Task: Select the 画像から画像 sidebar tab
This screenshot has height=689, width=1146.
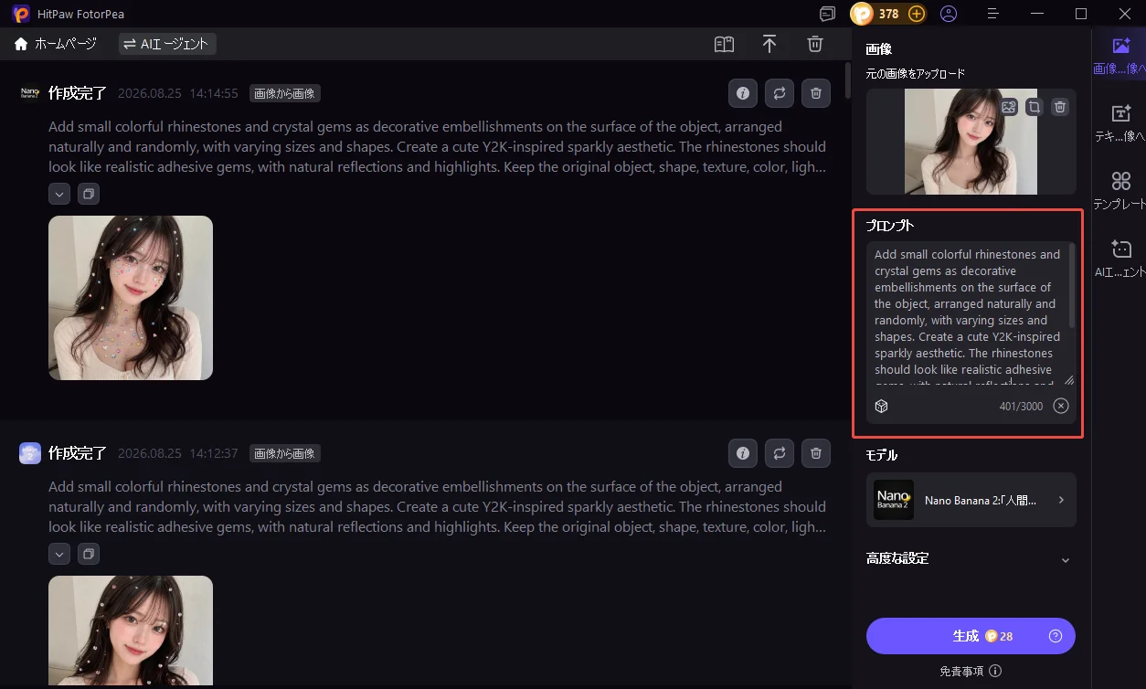Action: [x=1120, y=55]
